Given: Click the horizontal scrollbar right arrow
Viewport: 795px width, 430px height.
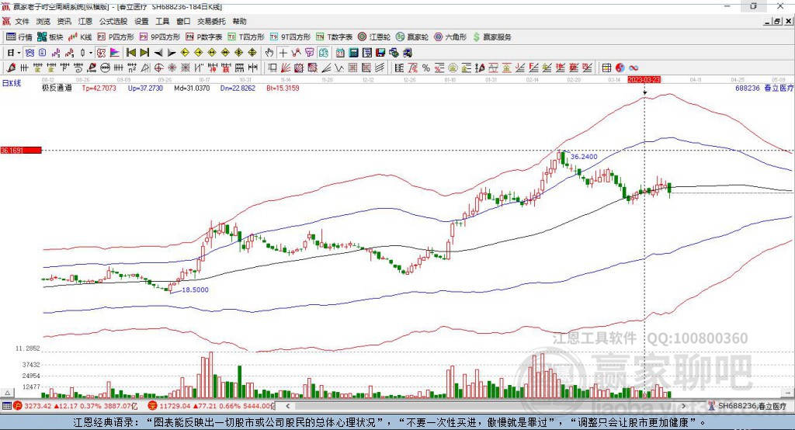Looking at the screenshot, I should (x=684, y=406).
